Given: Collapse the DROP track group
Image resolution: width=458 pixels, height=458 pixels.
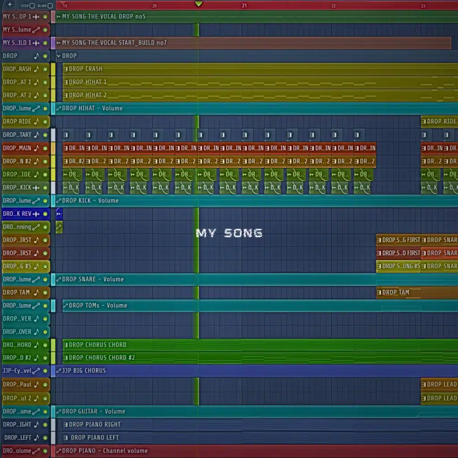Looking at the screenshot, I should tap(59, 56).
